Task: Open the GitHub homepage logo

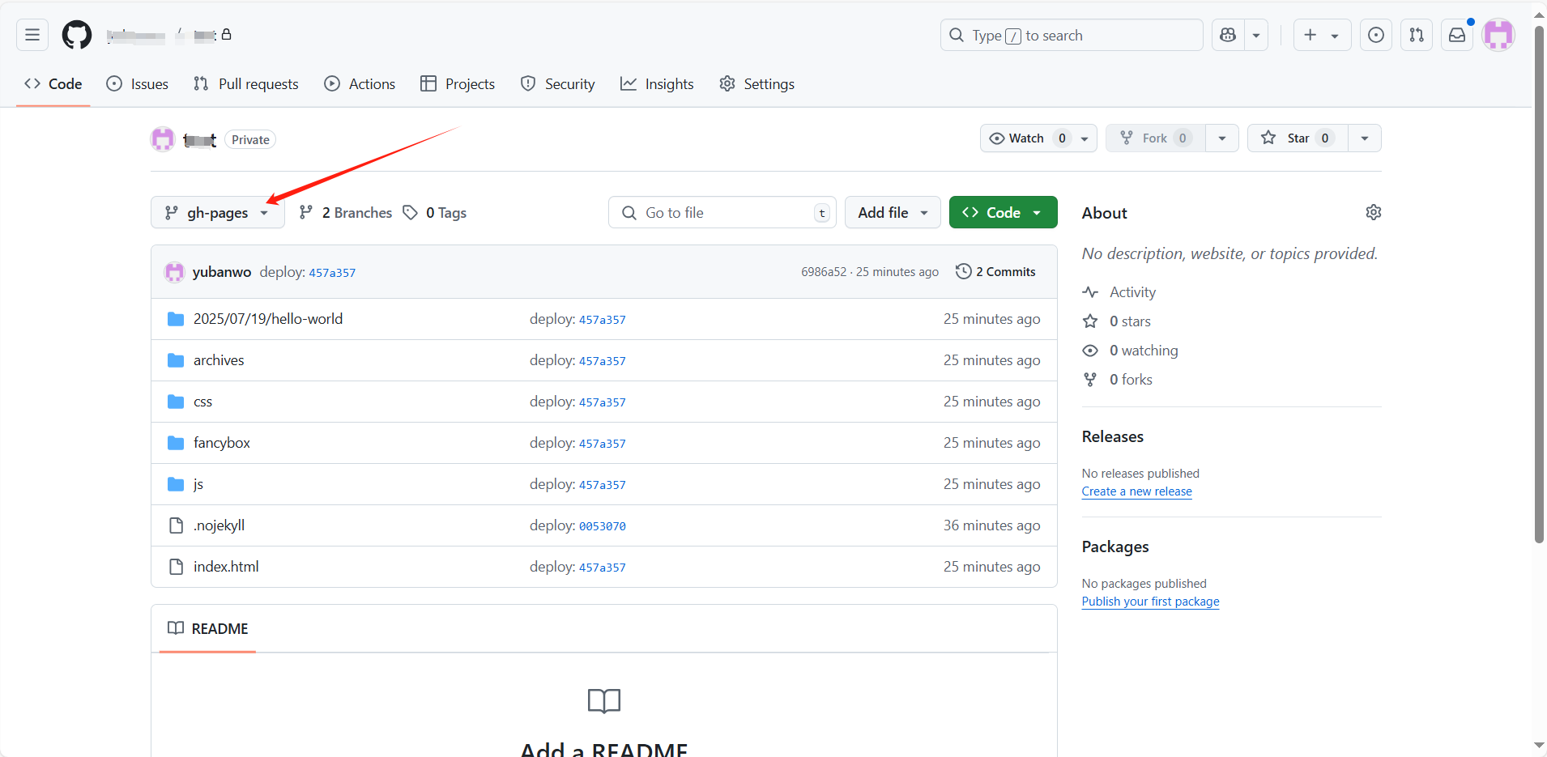Action: (77, 36)
